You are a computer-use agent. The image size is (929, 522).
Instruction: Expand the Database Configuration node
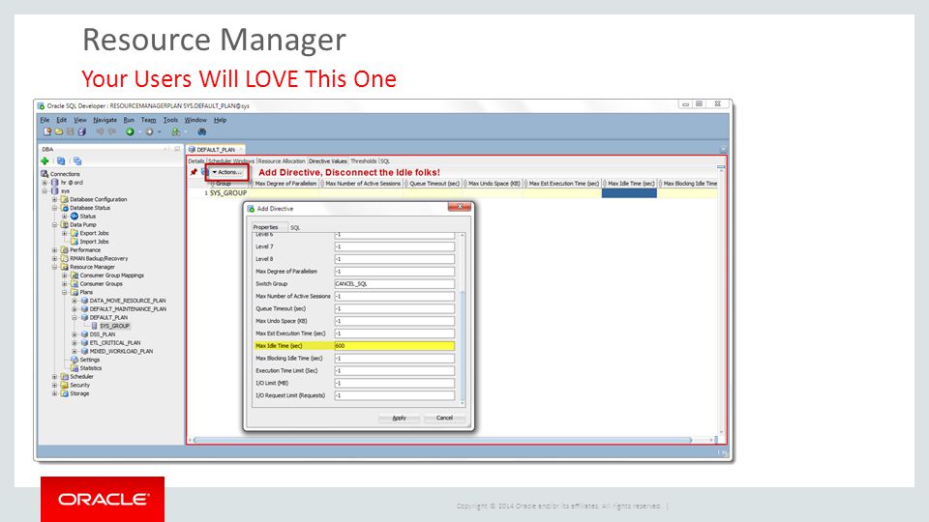coord(54,199)
